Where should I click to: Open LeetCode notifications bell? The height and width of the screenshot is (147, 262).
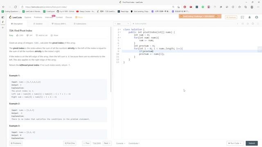(x=249, y=17)
